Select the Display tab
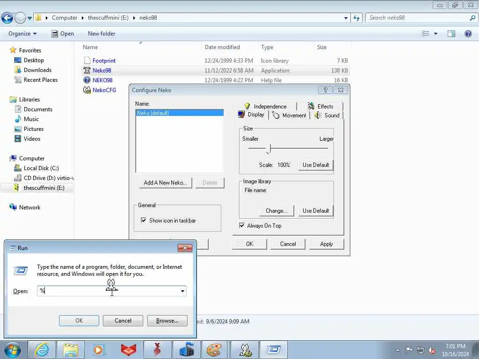 (x=251, y=115)
